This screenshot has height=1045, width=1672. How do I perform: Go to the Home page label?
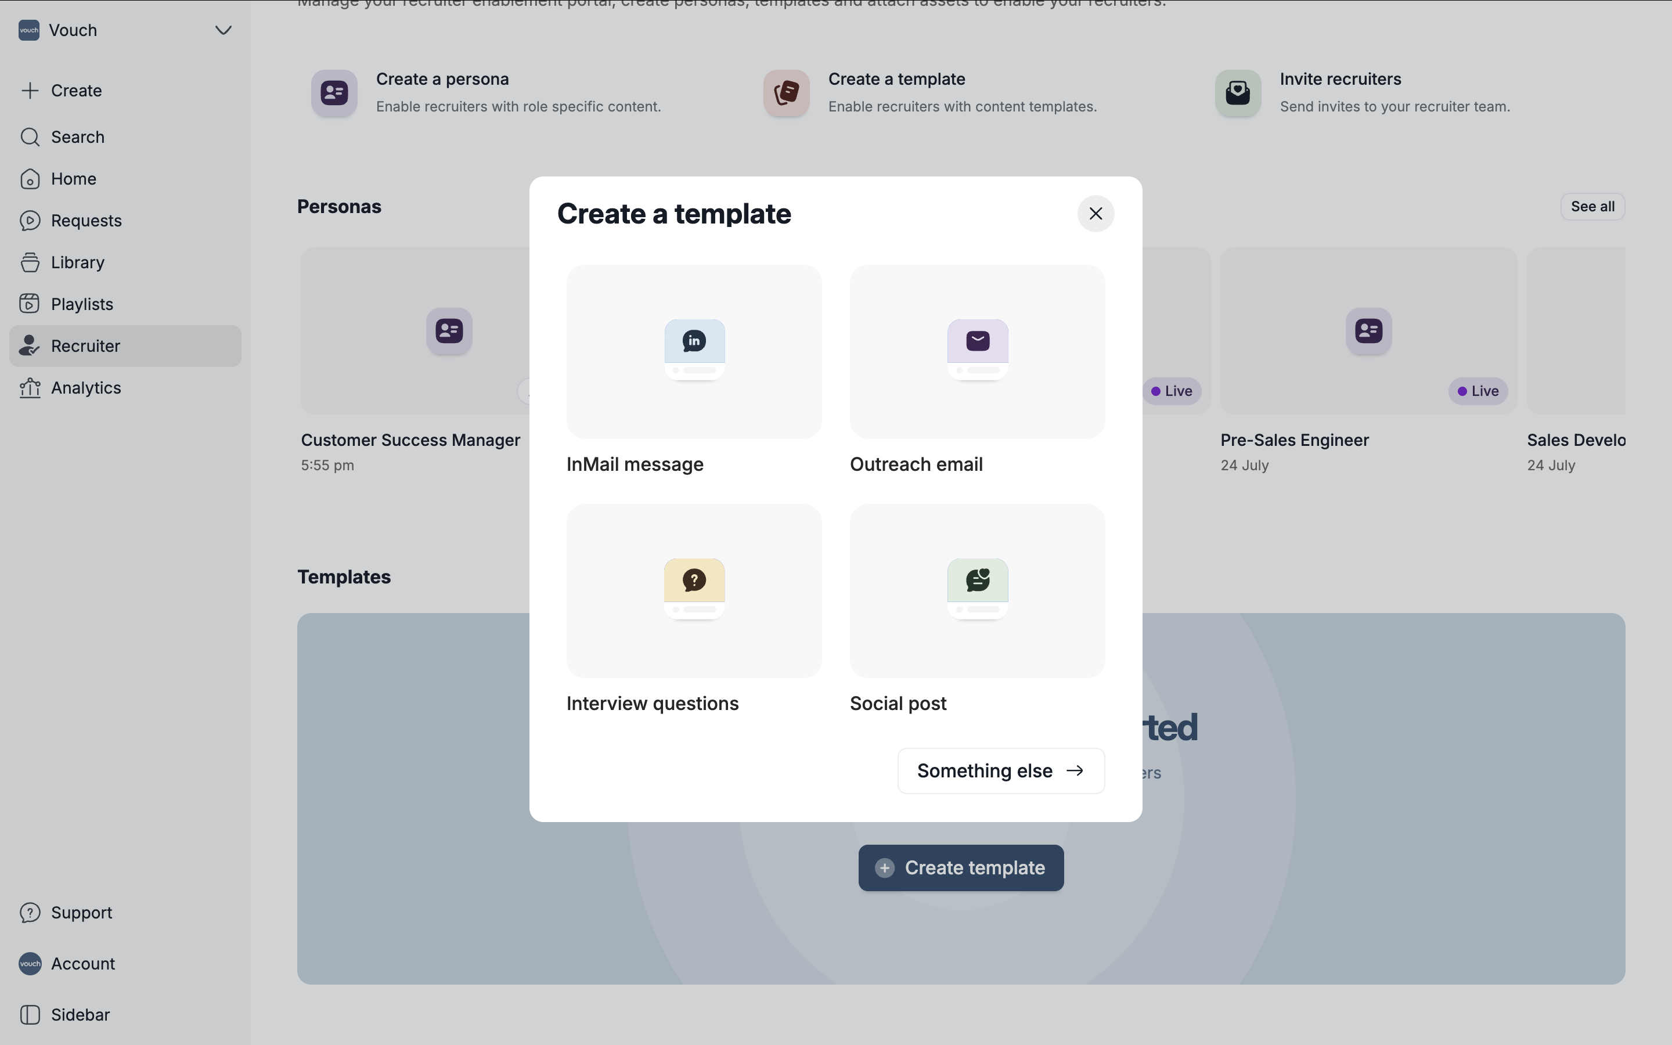coord(74,179)
